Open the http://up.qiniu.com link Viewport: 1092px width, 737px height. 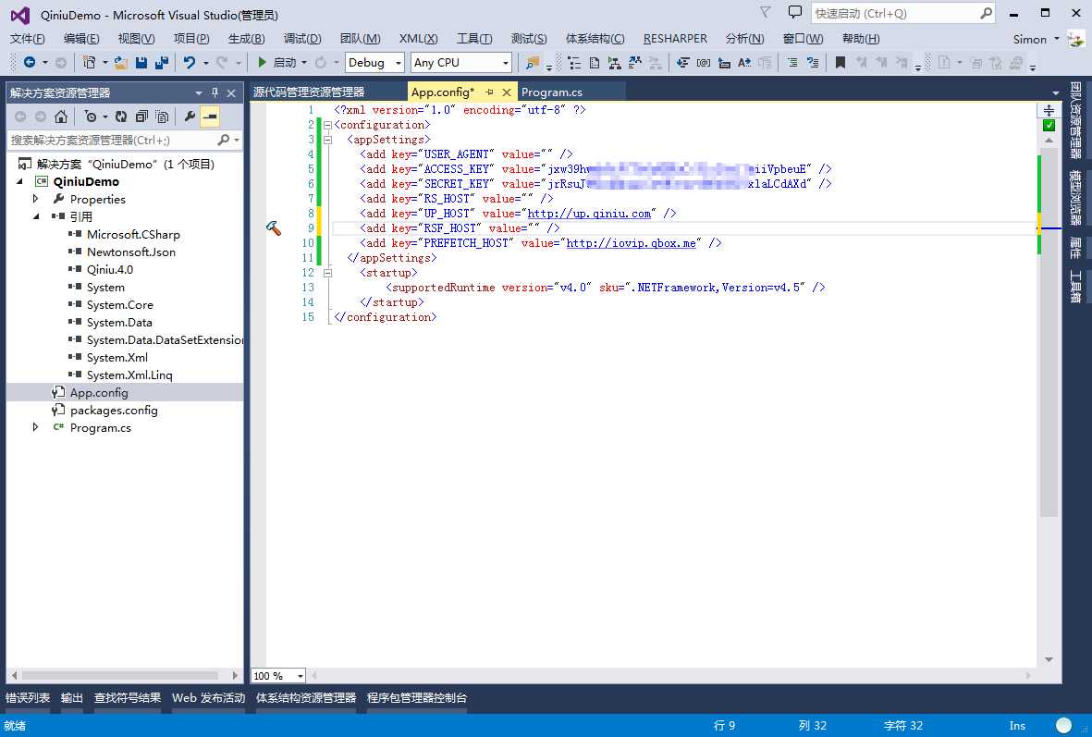[588, 214]
